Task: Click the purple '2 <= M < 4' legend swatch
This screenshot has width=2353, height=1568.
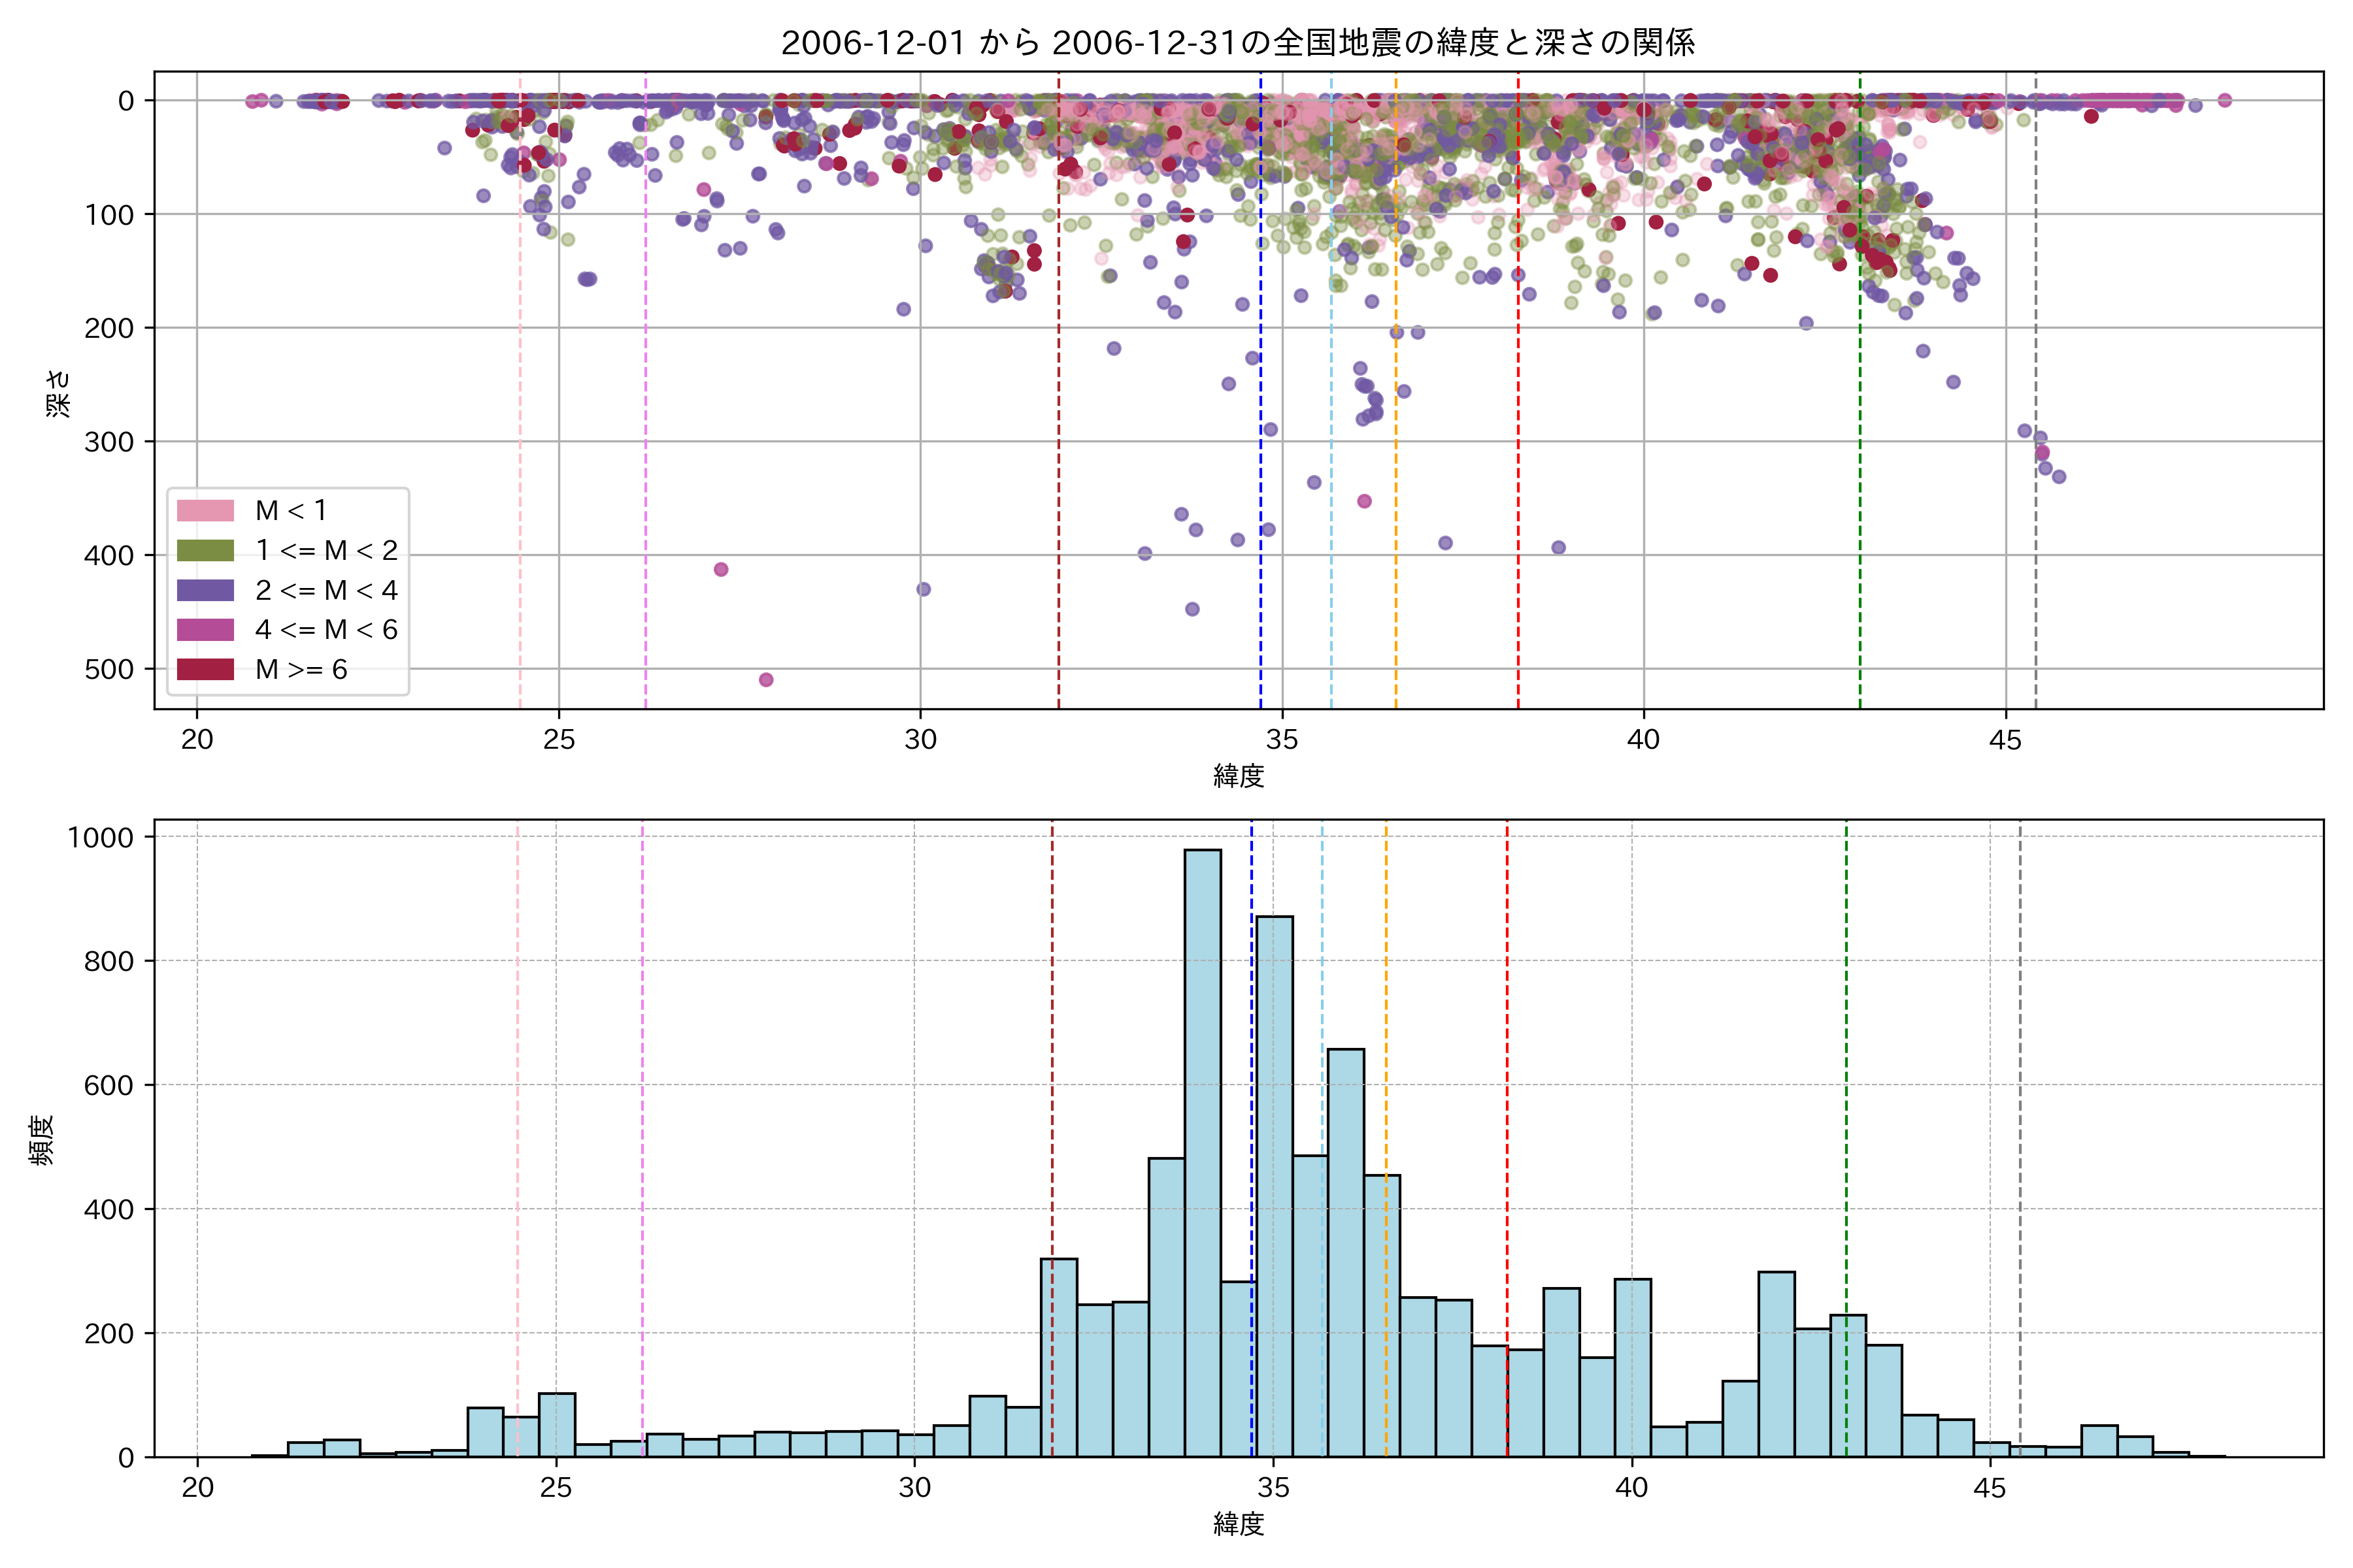Action: click(x=205, y=591)
